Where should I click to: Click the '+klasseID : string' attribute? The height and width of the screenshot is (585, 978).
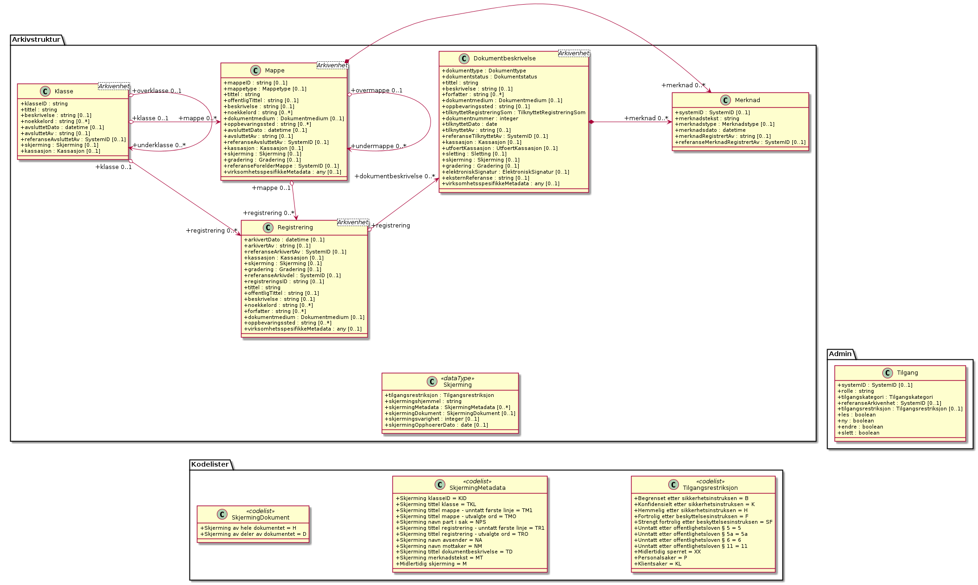tap(44, 104)
